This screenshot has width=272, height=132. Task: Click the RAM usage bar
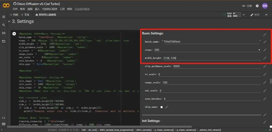click(x=236, y=13)
